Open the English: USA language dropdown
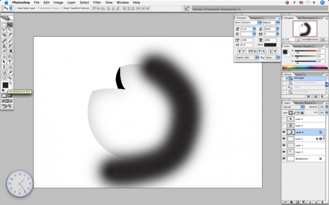Viewport: 329px width, 205px height. tap(247, 57)
